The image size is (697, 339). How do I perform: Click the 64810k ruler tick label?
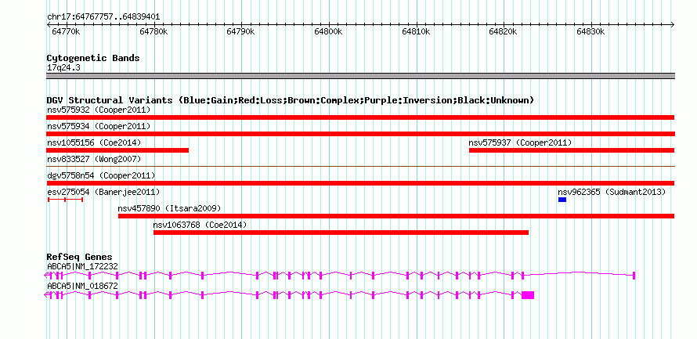416,31
